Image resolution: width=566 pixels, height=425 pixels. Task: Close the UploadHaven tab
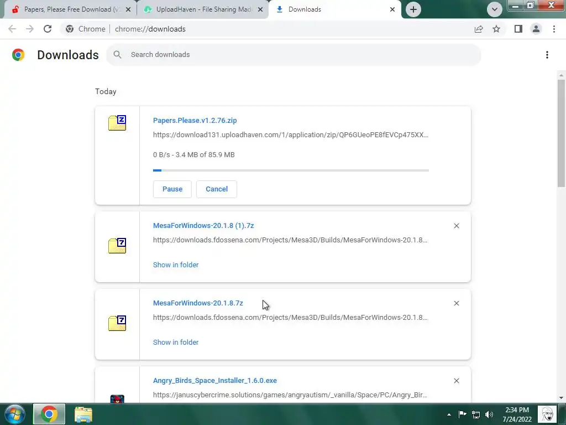tap(260, 9)
